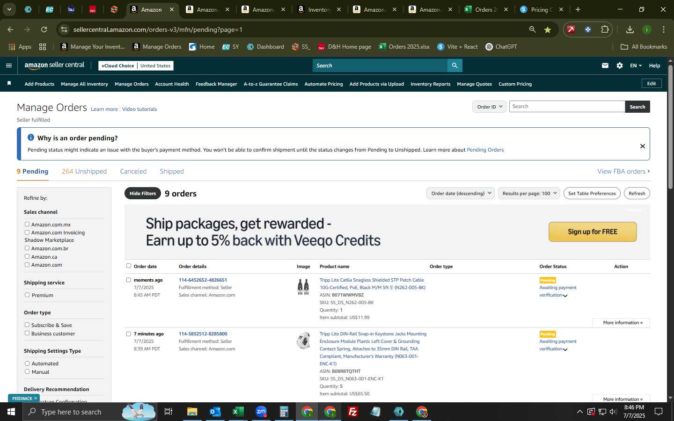Click the zoom magnifier icon in address bar
Viewport: 674px width, 421px height.
tap(532, 29)
